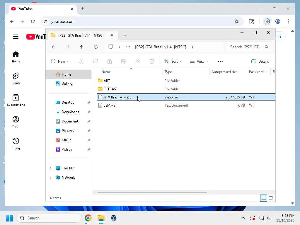Show hidden system tray icons chevron
The width and height of the screenshot is (300, 225).
[243, 218]
